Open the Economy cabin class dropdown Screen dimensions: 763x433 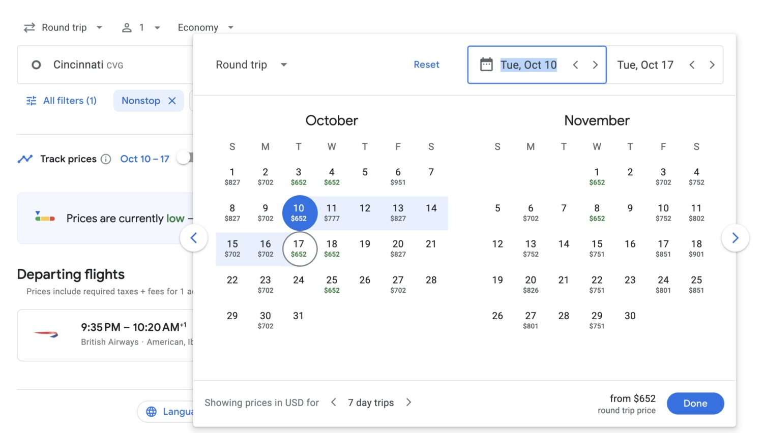[205, 27]
